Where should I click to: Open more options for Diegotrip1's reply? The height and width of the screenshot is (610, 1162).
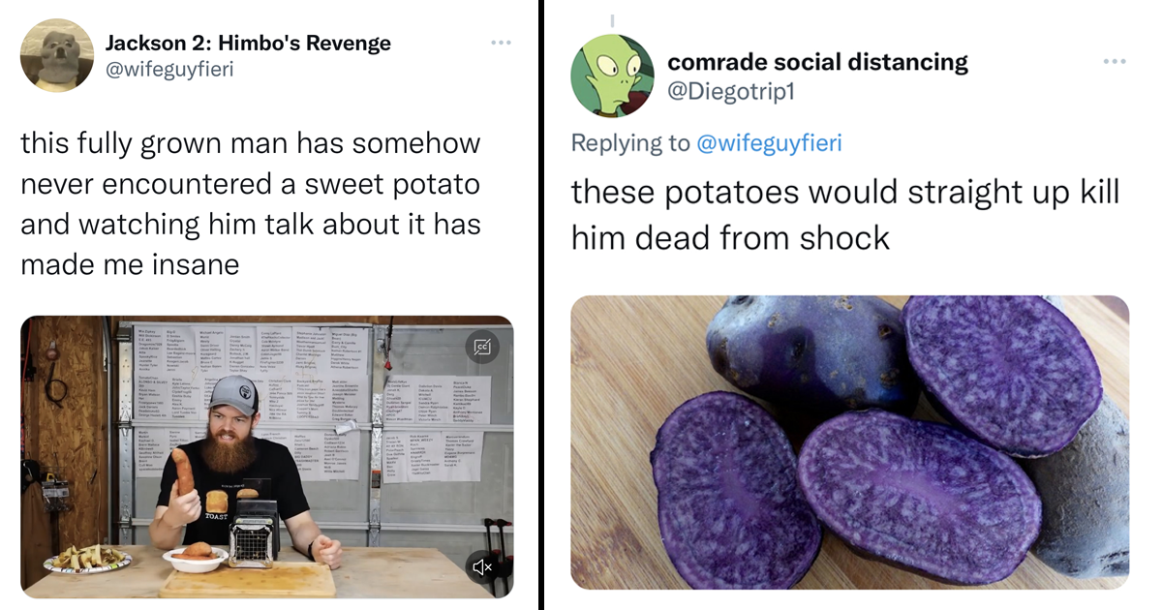click(x=1115, y=61)
